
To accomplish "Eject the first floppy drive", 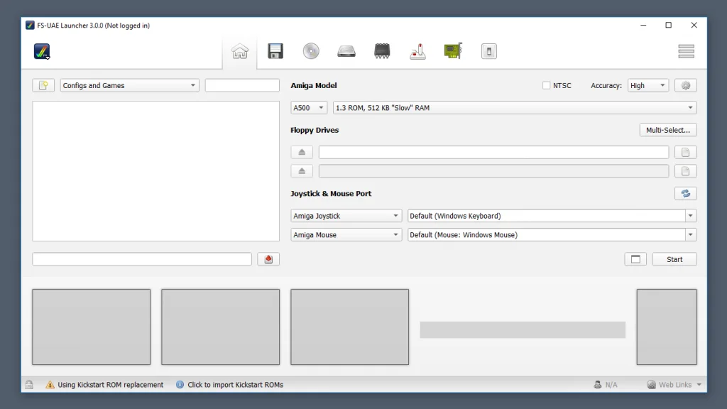I will click(302, 152).
